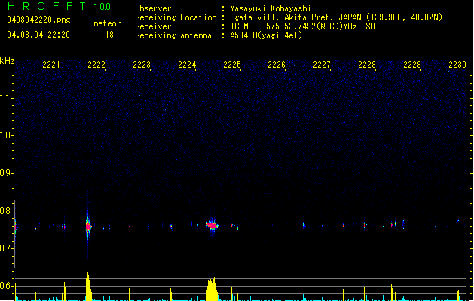Image resolution: width=474 pixels, height=301 pixels.
Task: Click the 2230 time label
Action: coord(457,65)
